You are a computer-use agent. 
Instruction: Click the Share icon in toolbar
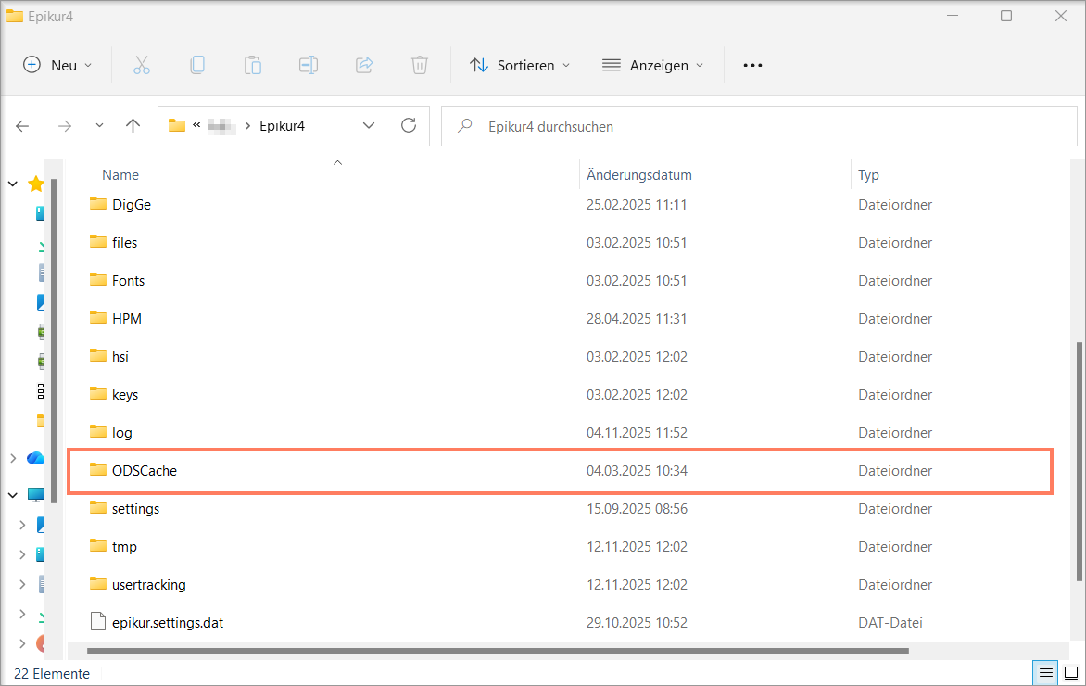coord(364,65)
